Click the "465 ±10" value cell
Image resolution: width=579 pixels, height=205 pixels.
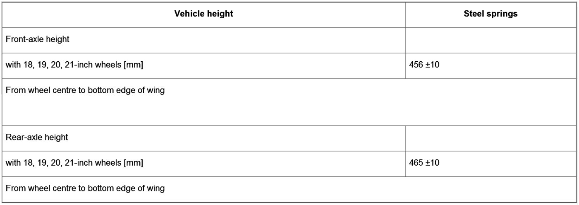pos(424,163)
